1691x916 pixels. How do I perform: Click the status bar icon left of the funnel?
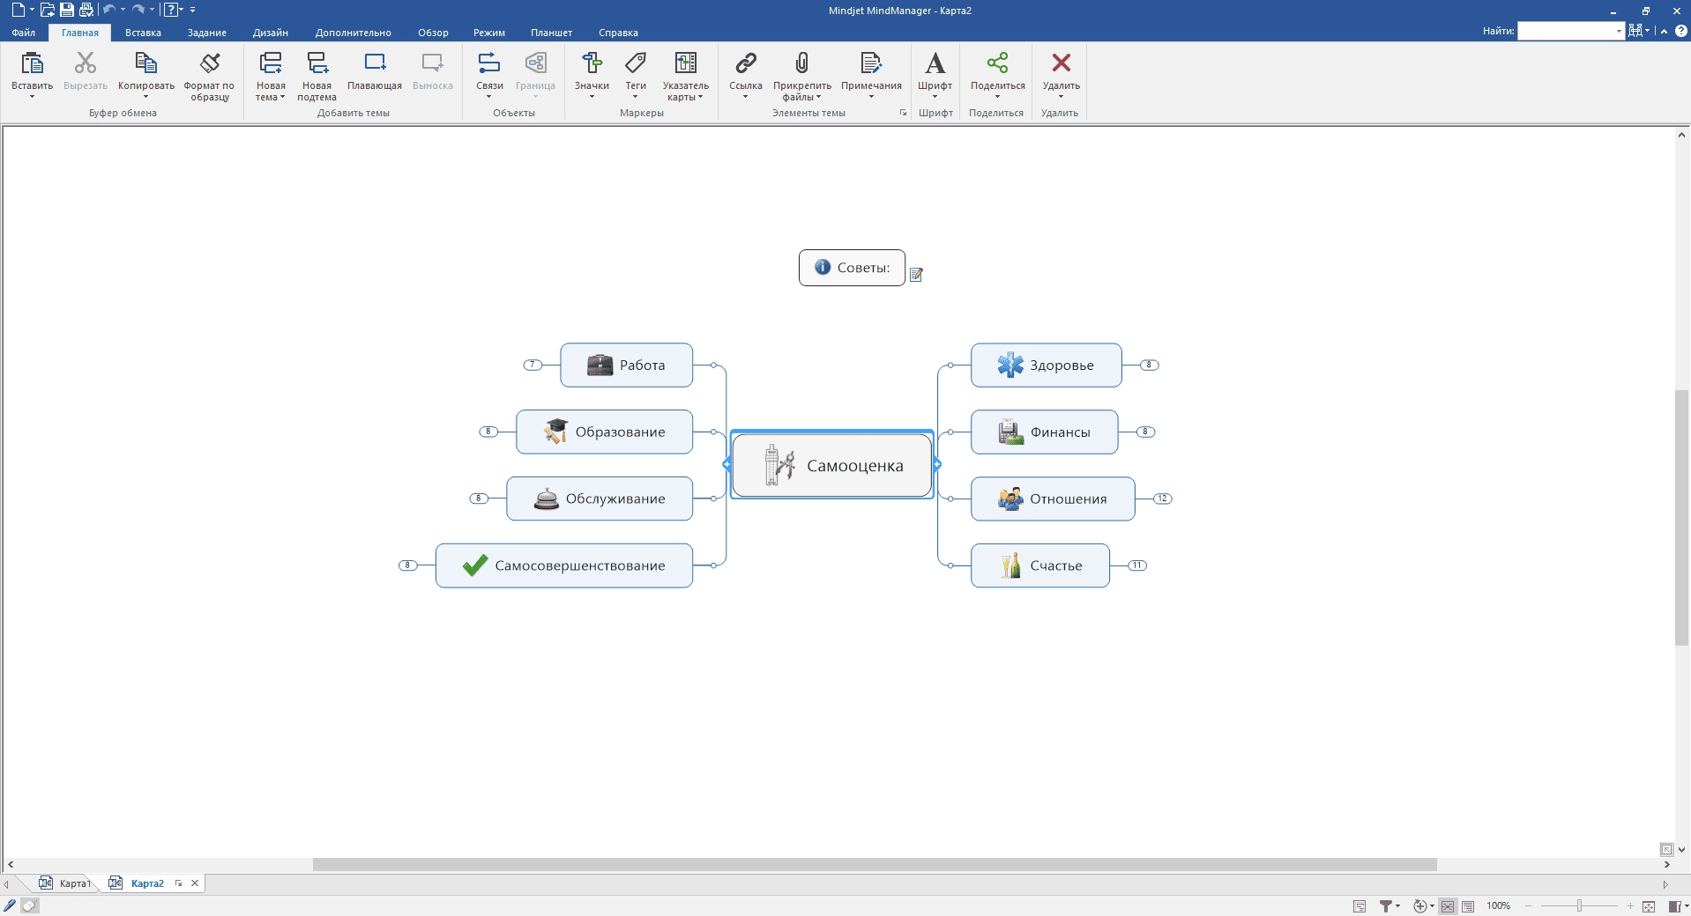(x=1360, y=906)
